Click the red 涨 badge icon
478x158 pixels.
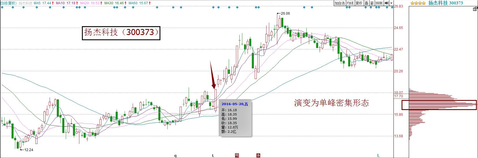(258, 156)
